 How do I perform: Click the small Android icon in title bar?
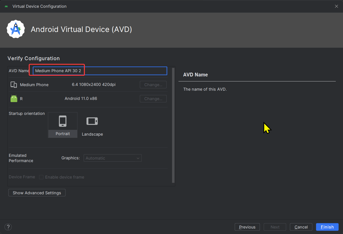coord(6,6)
